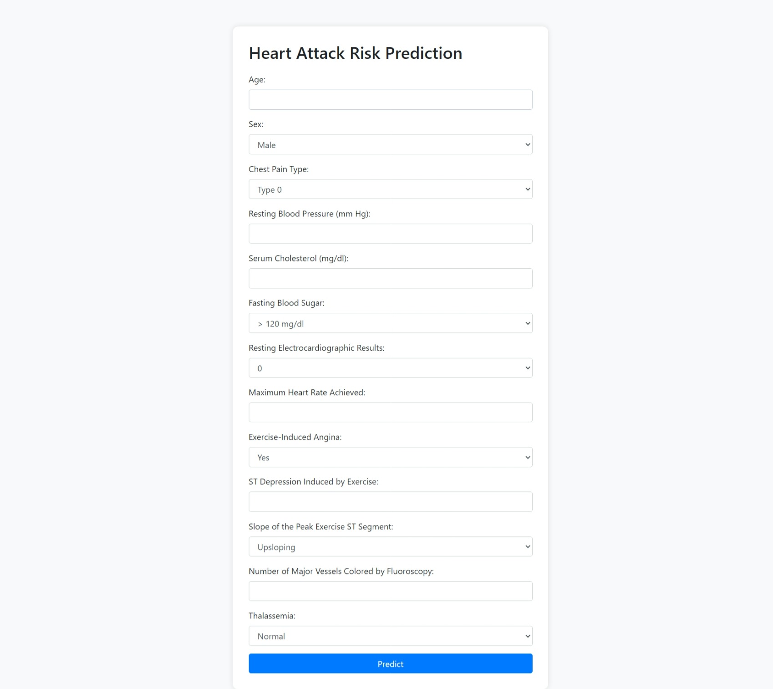This screenshot has height=689, width=773.
Task: Open the Thalassemia dropdown showing Normal
Action: point(390,636)
